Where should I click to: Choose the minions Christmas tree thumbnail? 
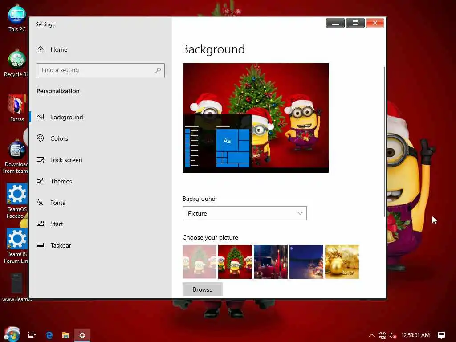(x=235, y=262)
